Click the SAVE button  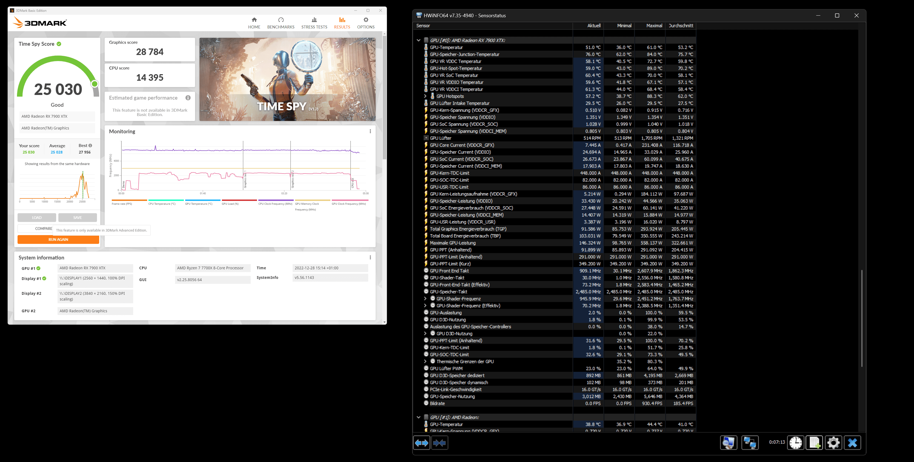click(77, 217)
